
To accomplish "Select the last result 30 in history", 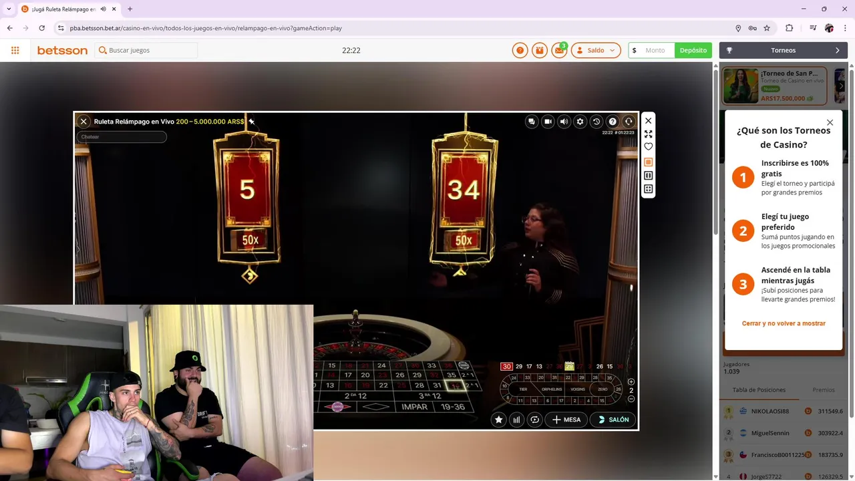I will (x=507, y=366).
